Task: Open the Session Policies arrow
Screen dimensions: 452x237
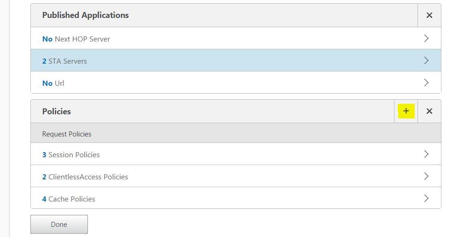Action: coord(426,154)
